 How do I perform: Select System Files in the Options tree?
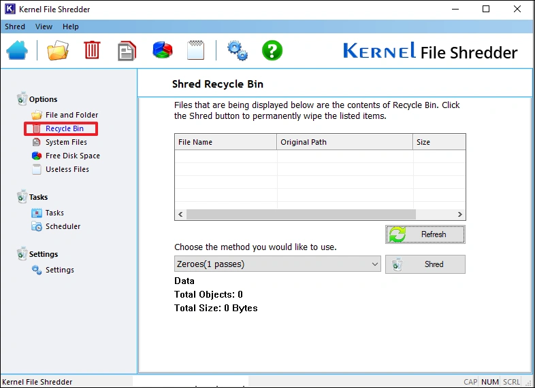[x=66, y=142]
